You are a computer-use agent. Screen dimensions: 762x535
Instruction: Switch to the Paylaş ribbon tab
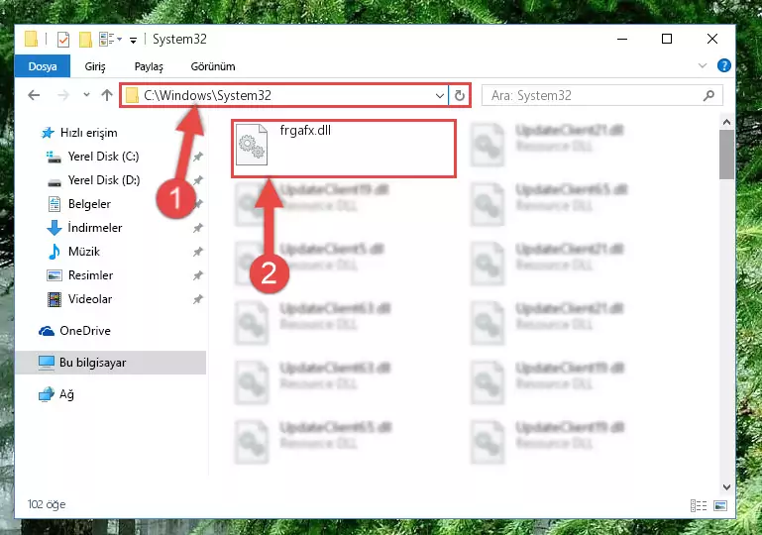pos(149,66)
